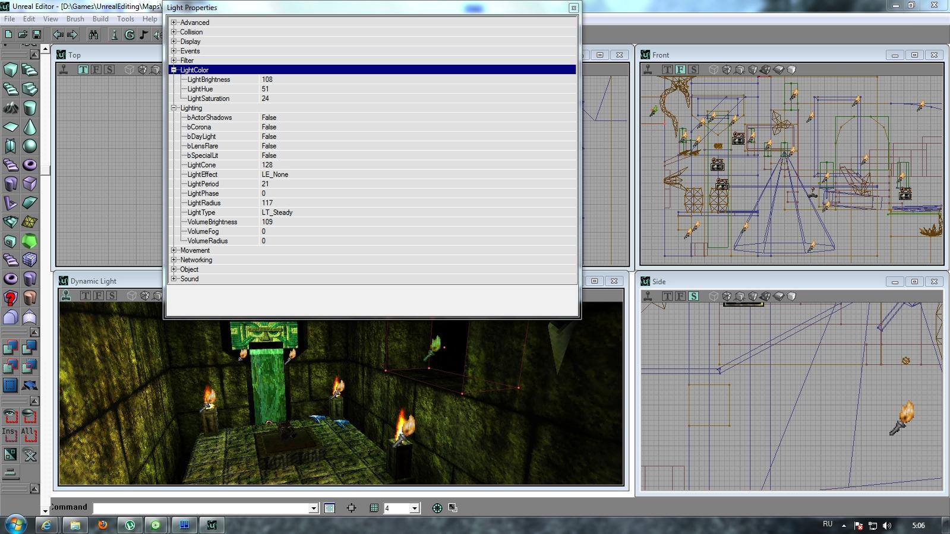Collapse the Lighting property group

[x=174, y=108]
